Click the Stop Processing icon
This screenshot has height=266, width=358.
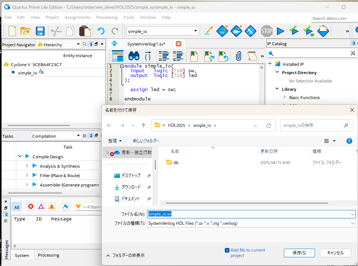[x=267, y=31]
